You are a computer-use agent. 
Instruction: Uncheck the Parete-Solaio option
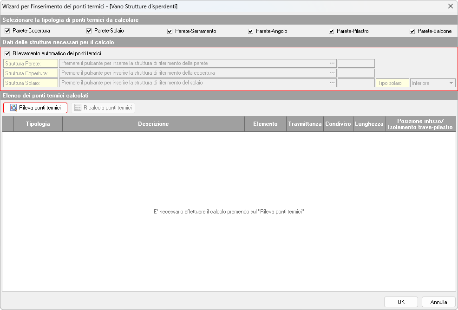(89, 31)
